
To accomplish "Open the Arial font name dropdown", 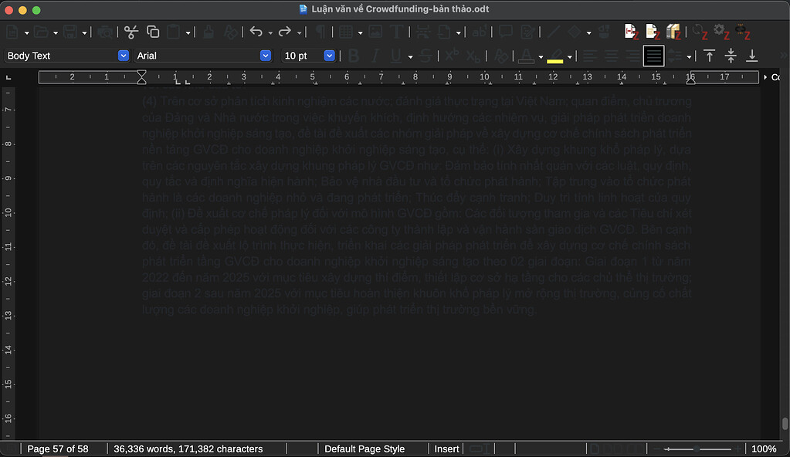I will point(265,55).
